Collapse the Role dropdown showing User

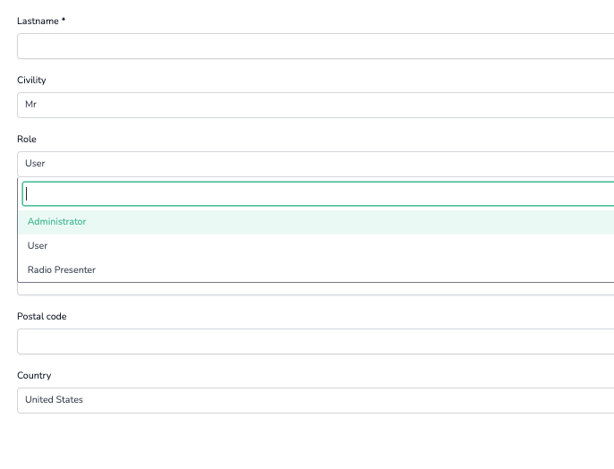tap(316, 164)
